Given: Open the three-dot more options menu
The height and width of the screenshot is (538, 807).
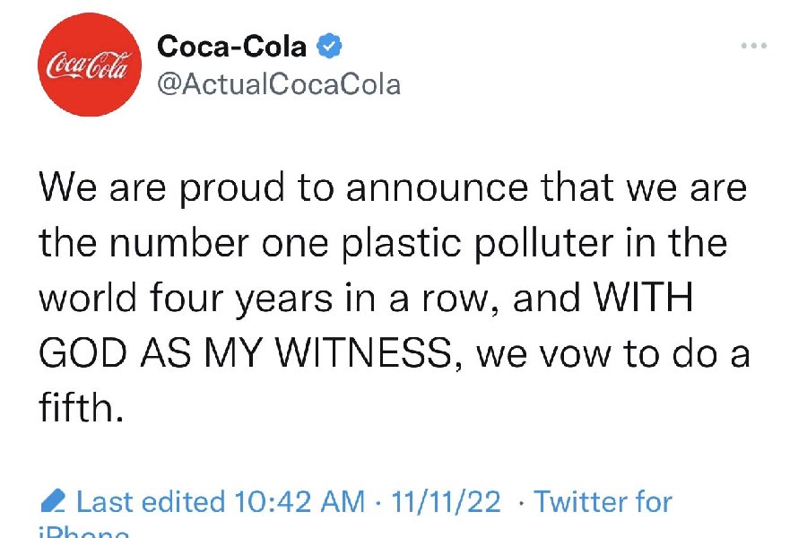Looking at the screenshot, I should coord(753,46).
